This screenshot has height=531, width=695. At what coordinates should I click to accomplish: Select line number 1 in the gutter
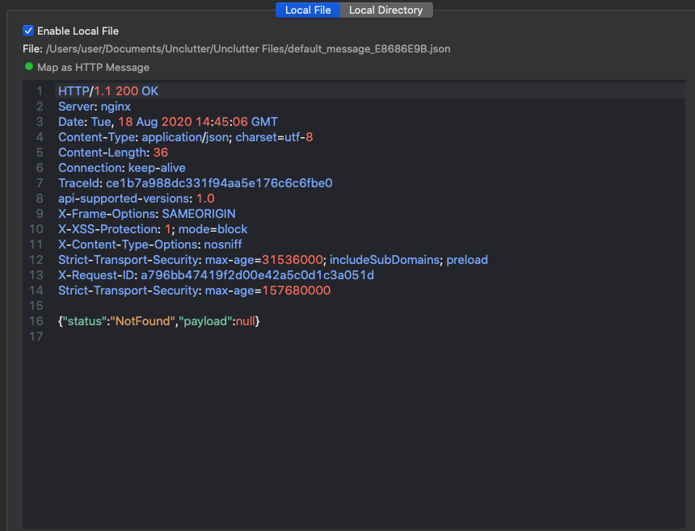click(x=39, y=91)
